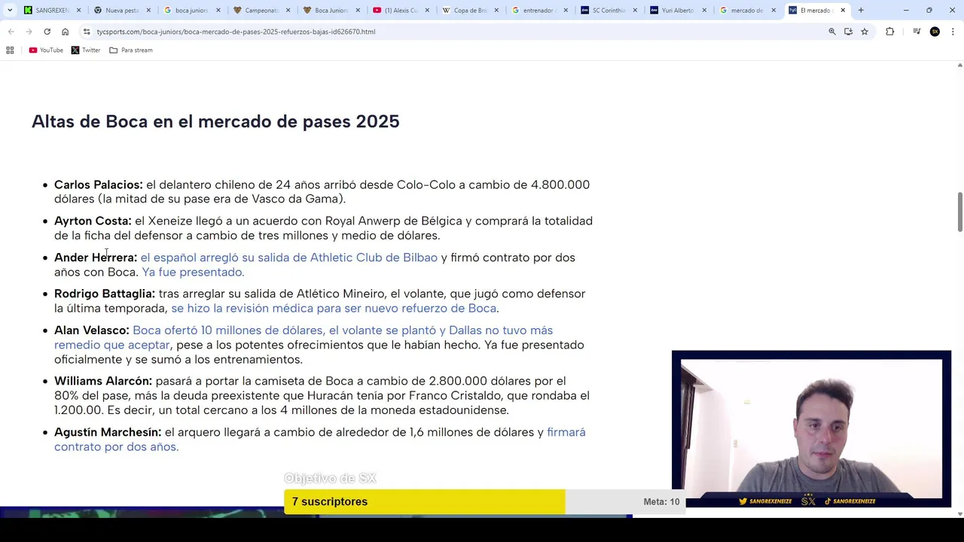
Task: Click the scrollbar down arrow
Action: tap(959, 513)
